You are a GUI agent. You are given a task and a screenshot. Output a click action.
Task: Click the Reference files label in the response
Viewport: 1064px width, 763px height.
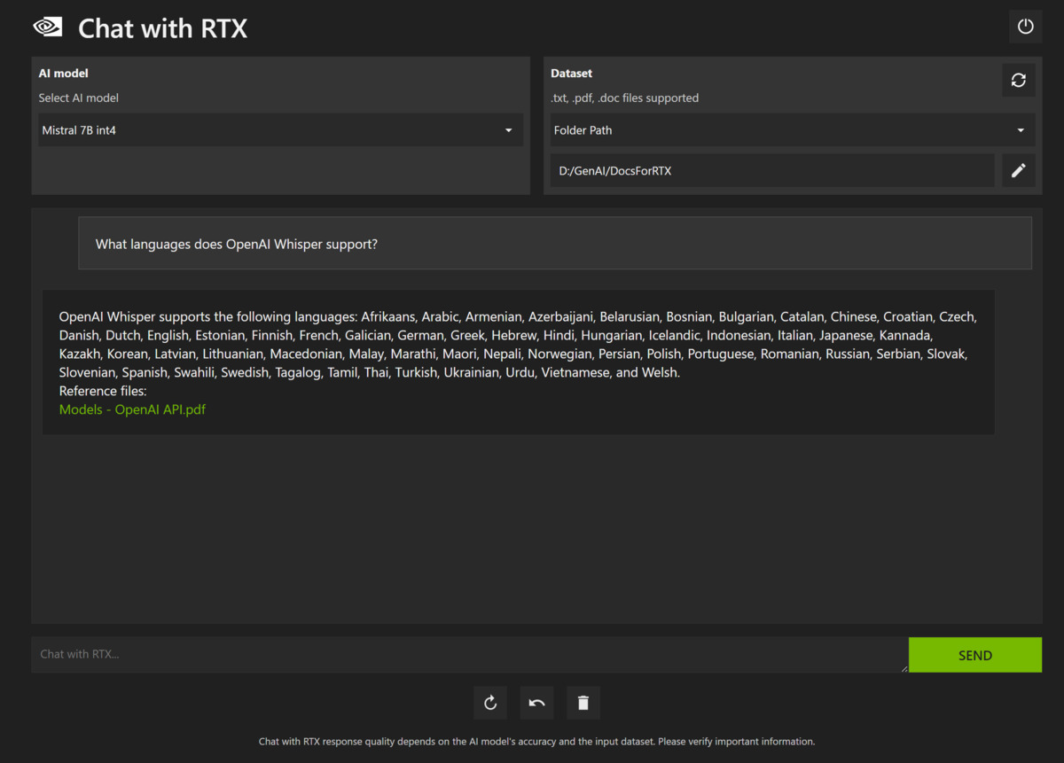pyautogui.click(x=102, y=391)
